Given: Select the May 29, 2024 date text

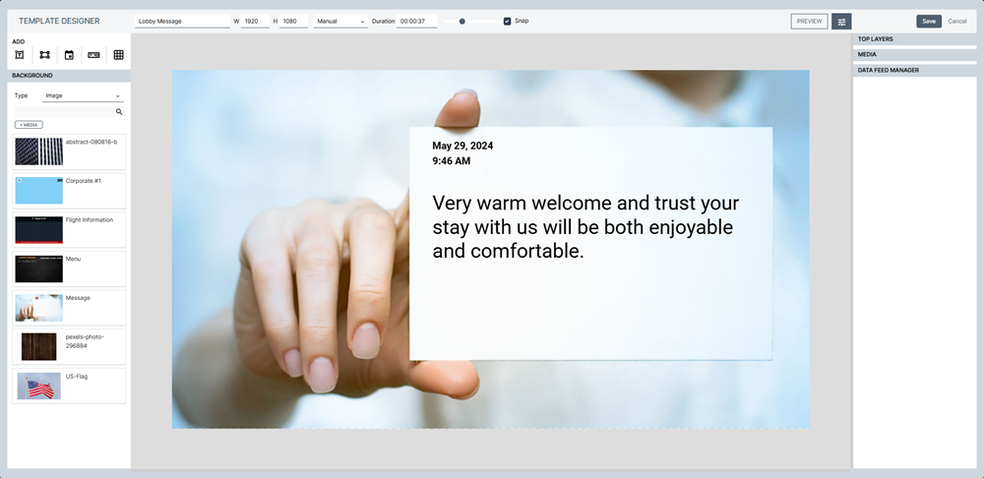Looking at the screenshot, I should [462, 146].
